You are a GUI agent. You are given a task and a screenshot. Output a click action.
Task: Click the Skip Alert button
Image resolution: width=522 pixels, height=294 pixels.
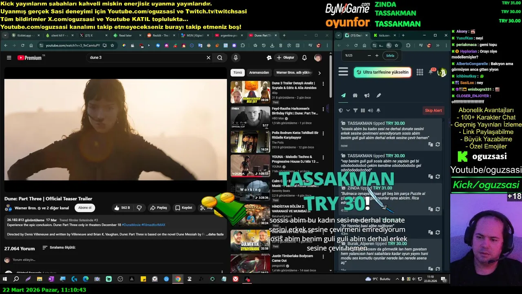tap(434, 110)
